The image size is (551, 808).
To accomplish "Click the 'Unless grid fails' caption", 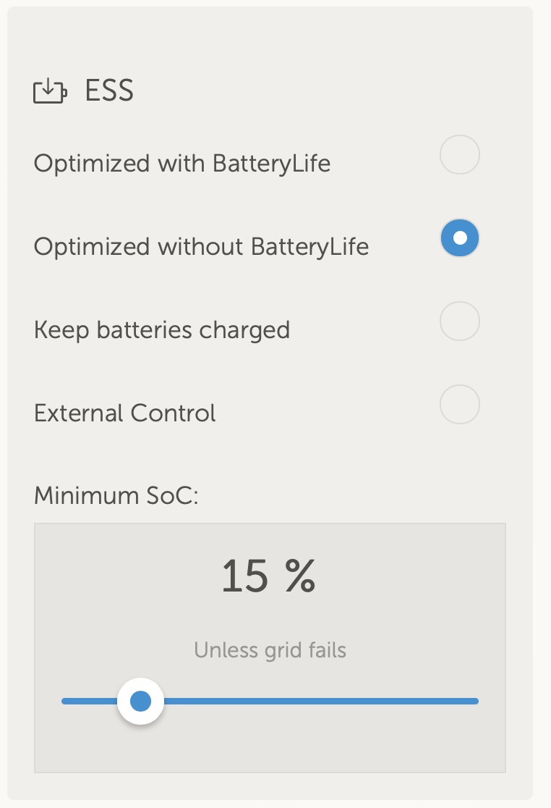I will pyautogui.click(x=270, y=650).
